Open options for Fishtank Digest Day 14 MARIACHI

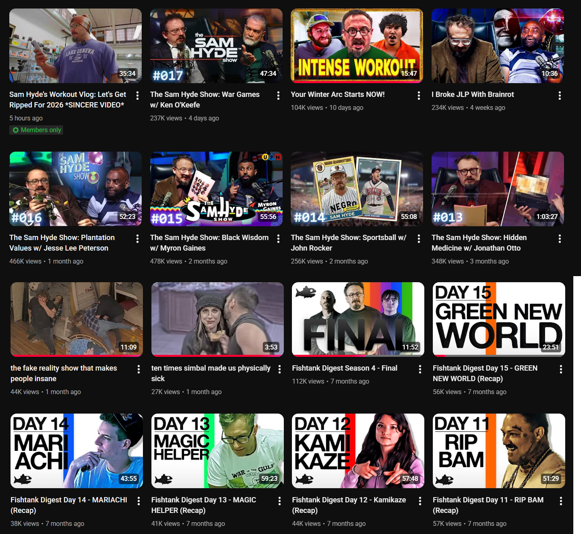click(x=138, y=501)
